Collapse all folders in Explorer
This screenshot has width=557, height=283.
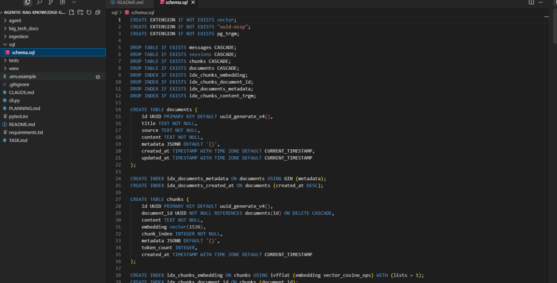click(x=97, y=12)
